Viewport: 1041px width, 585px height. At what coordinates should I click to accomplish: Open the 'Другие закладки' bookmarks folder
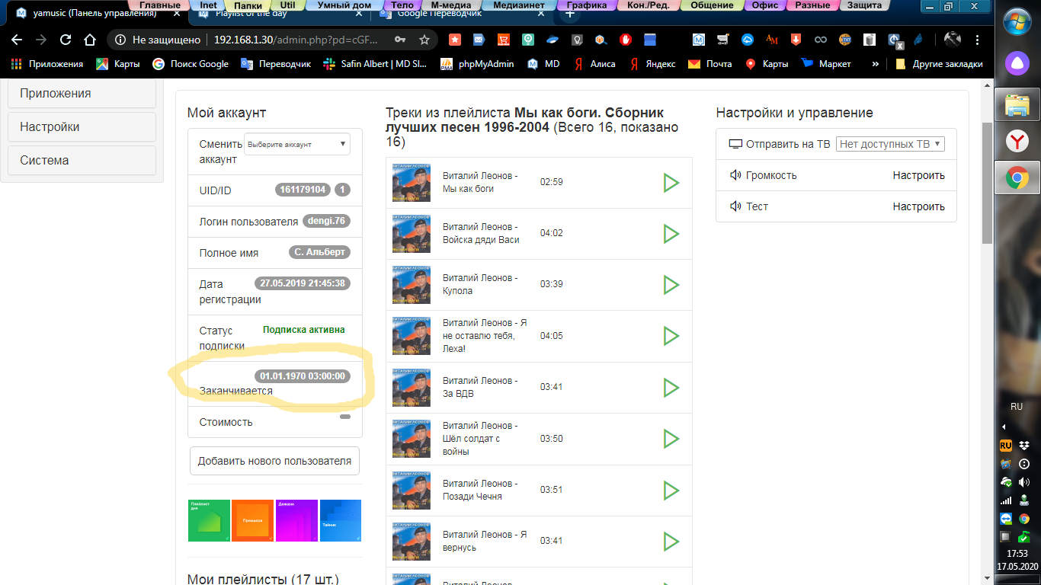[x=940, y=64]
